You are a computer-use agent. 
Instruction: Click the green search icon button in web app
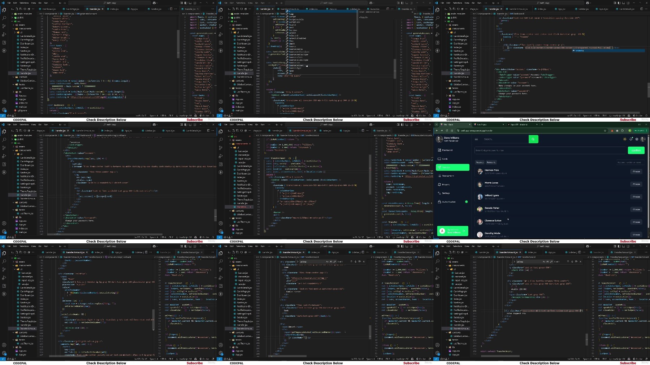tap(533, 139)
